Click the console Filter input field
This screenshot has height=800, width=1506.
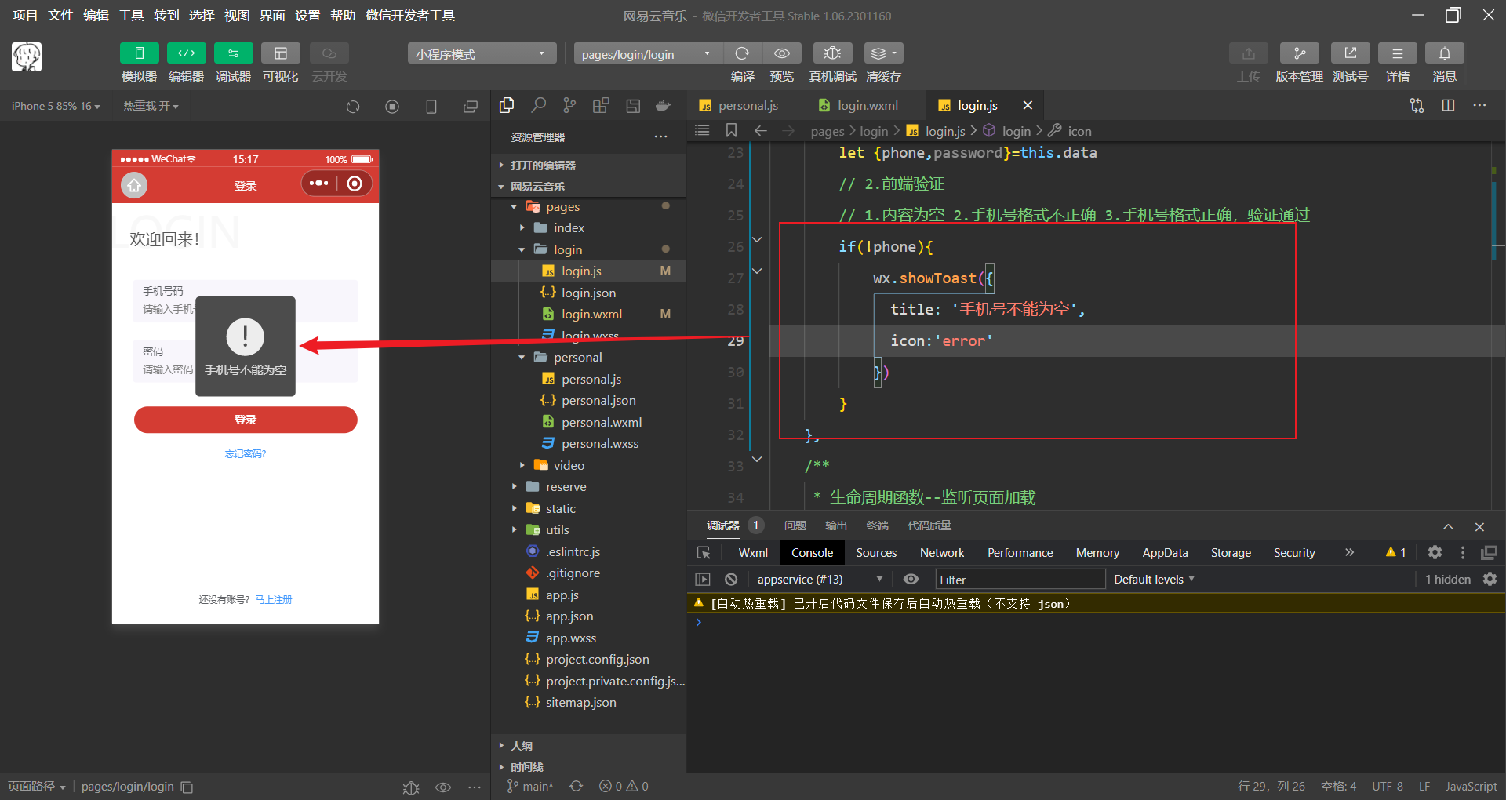point(1020,580)
